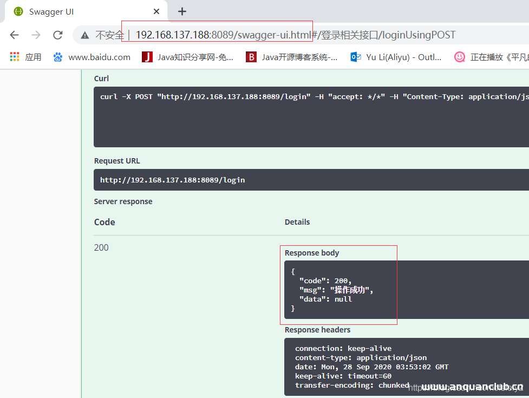Click the 200 response code

(101, 247)
